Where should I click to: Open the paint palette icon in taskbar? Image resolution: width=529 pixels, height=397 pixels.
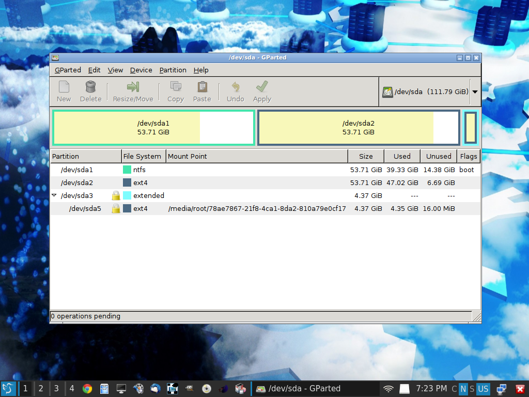138,389
